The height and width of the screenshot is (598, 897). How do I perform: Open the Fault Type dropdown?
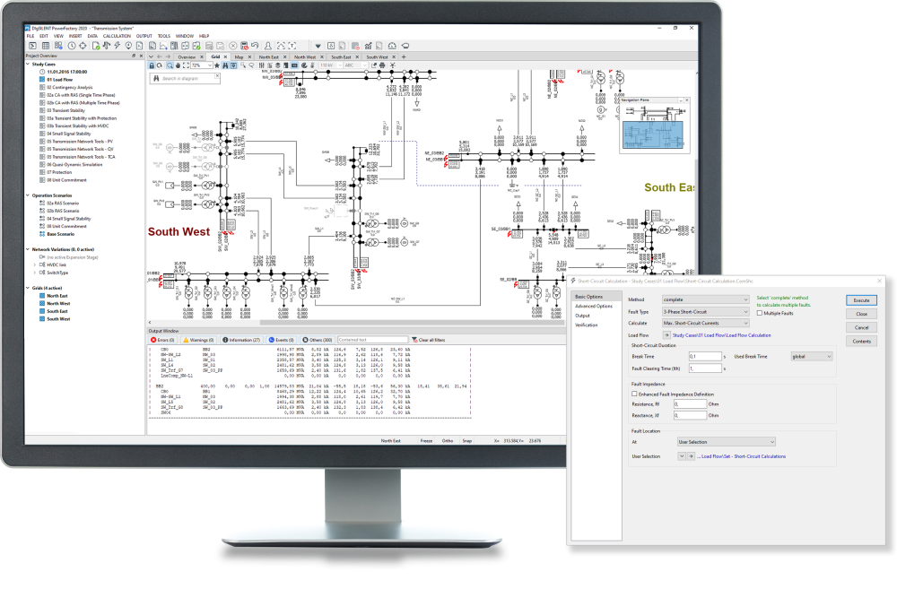[705, 312]
